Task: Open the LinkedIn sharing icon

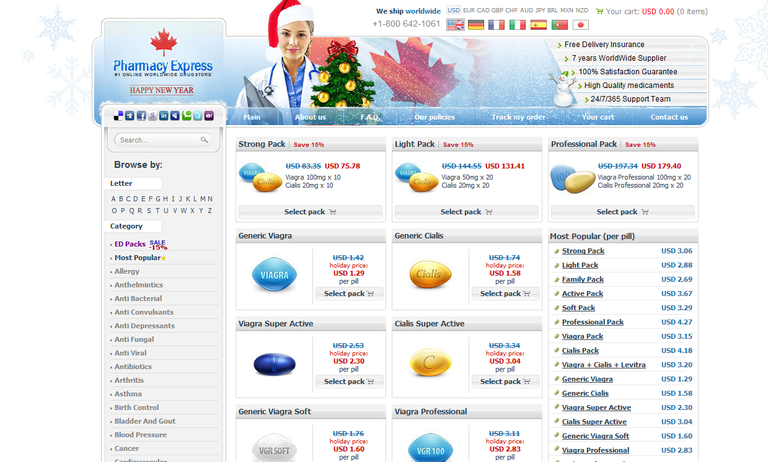Action: tap(164, 115)
